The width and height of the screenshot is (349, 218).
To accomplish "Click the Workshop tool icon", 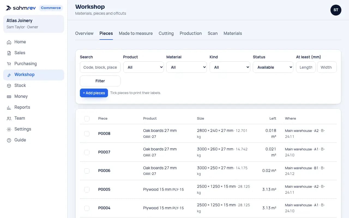I will (x=9, y=75).
